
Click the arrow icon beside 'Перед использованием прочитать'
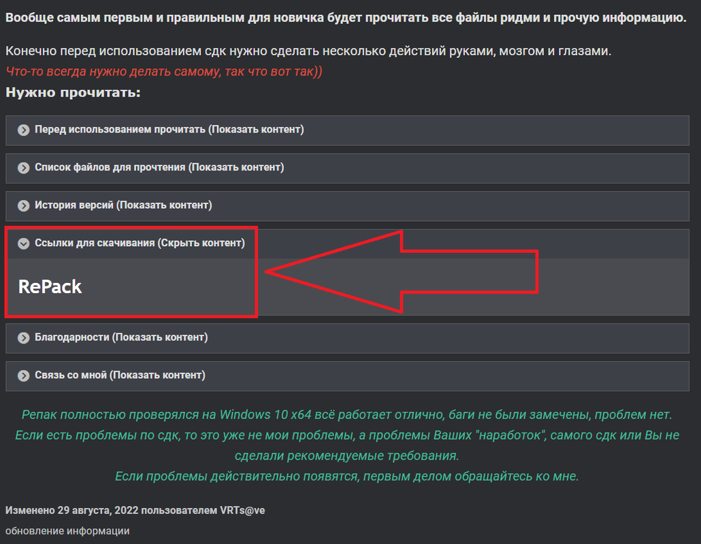point(23,130)
